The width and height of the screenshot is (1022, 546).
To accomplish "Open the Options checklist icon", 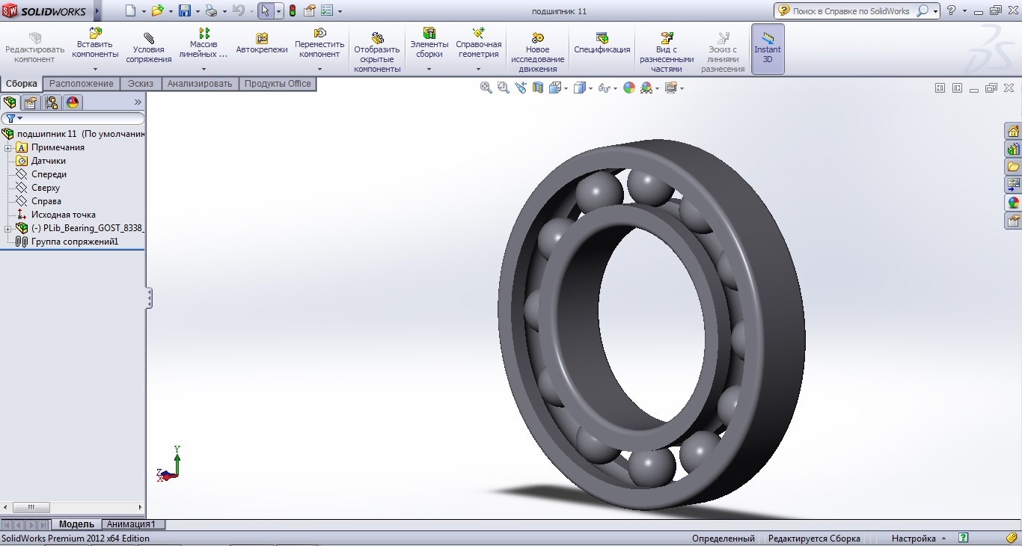I will point(327,10).
